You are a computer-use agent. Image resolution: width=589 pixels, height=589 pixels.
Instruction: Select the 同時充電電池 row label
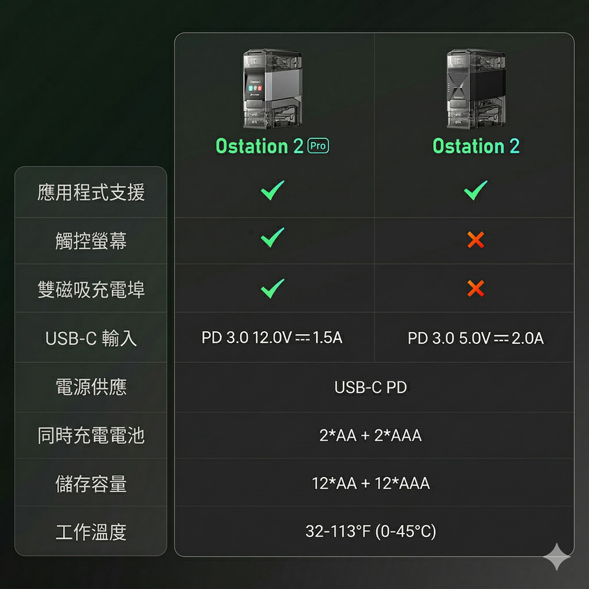pyautogui.click(x=91, y=436)
